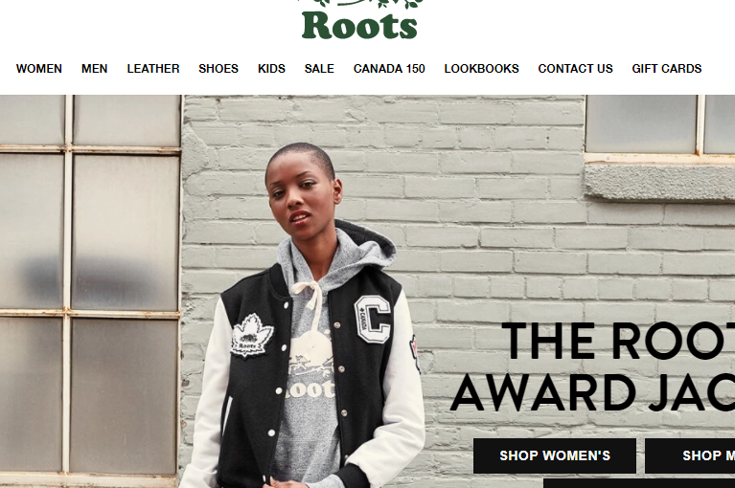Click the partially visible SHOP MEN'S button
Viewport: 735px width, 488px height.
(690, 455)
